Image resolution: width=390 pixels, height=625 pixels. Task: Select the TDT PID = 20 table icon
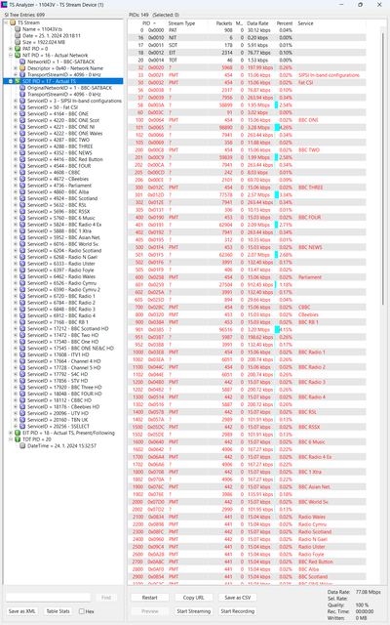[18, 439]
